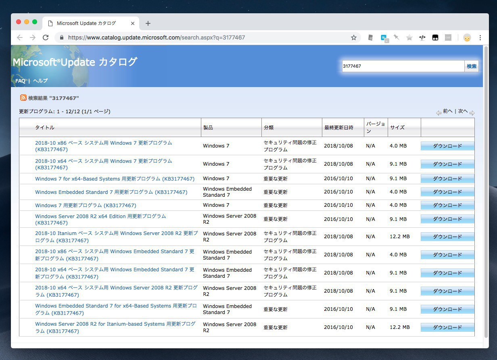Open the ヘルプ help link

(40, 81)
